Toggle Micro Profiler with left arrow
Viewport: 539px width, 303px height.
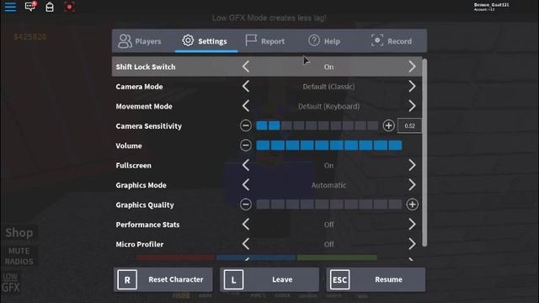(246, 244)
